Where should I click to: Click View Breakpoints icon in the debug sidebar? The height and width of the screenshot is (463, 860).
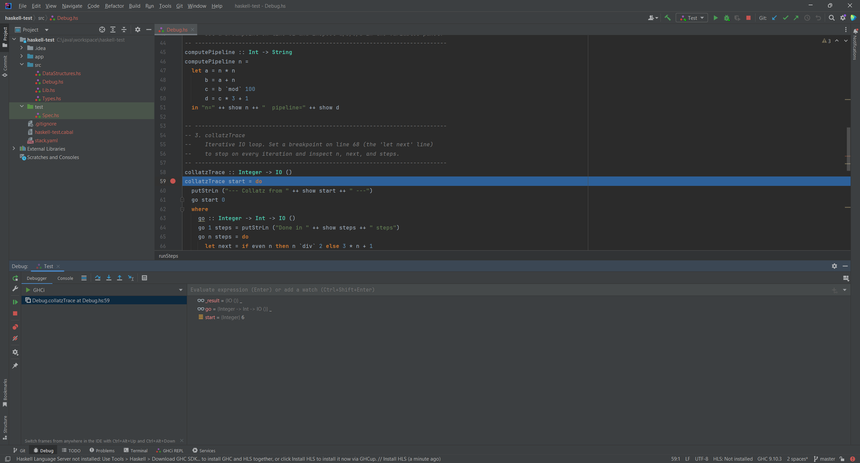[x=15, y=327]
